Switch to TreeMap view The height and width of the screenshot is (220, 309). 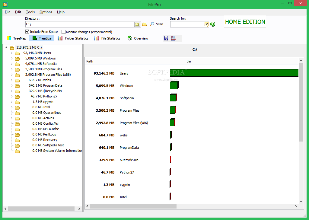(17, 38)
